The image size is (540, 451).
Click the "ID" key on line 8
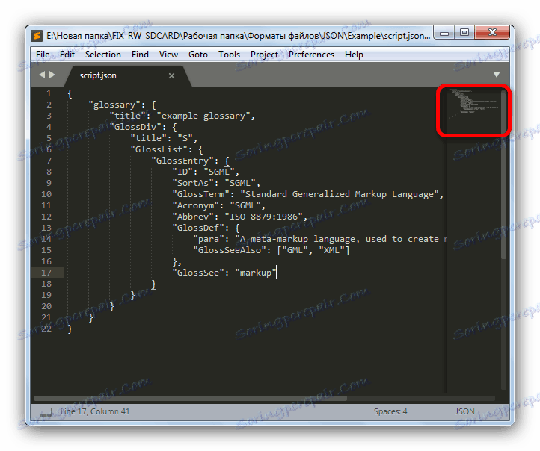[182, 172]
